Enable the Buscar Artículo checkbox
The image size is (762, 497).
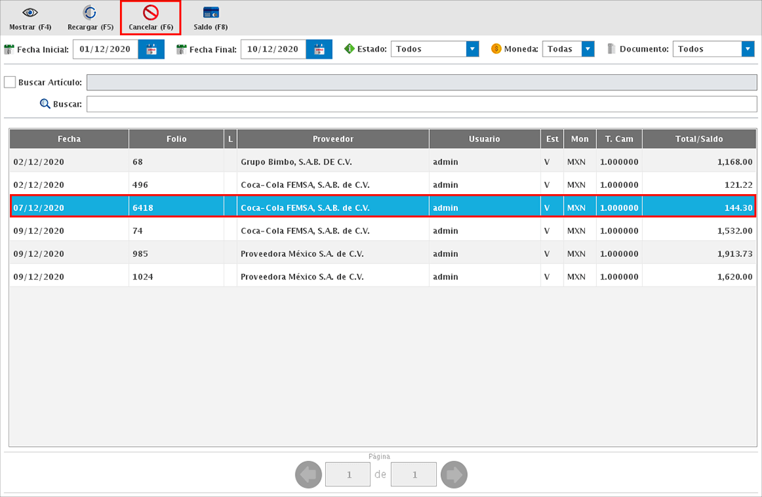tap(10, 82)
